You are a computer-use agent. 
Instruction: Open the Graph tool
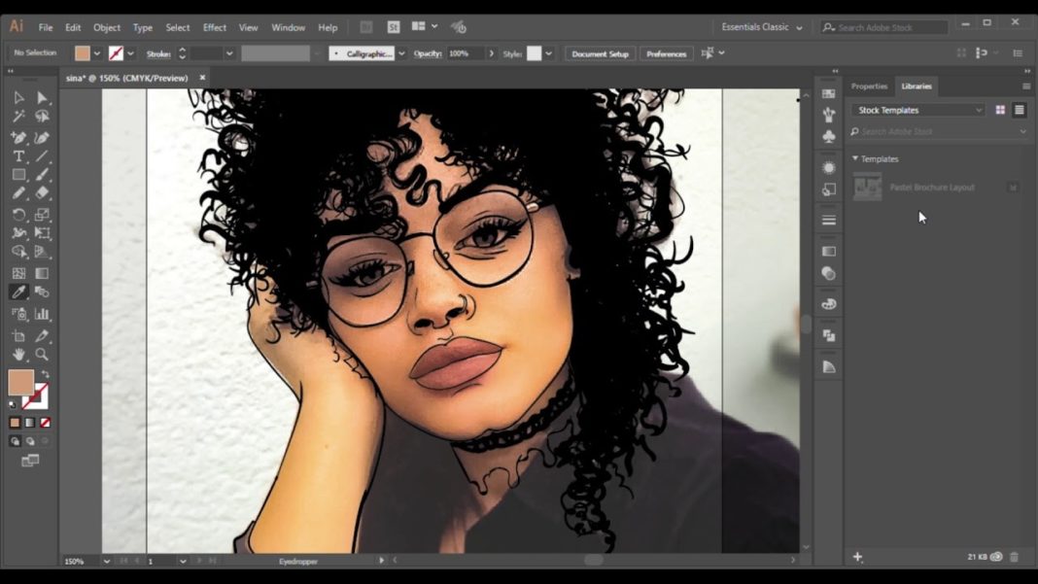[x=41, y=313]
